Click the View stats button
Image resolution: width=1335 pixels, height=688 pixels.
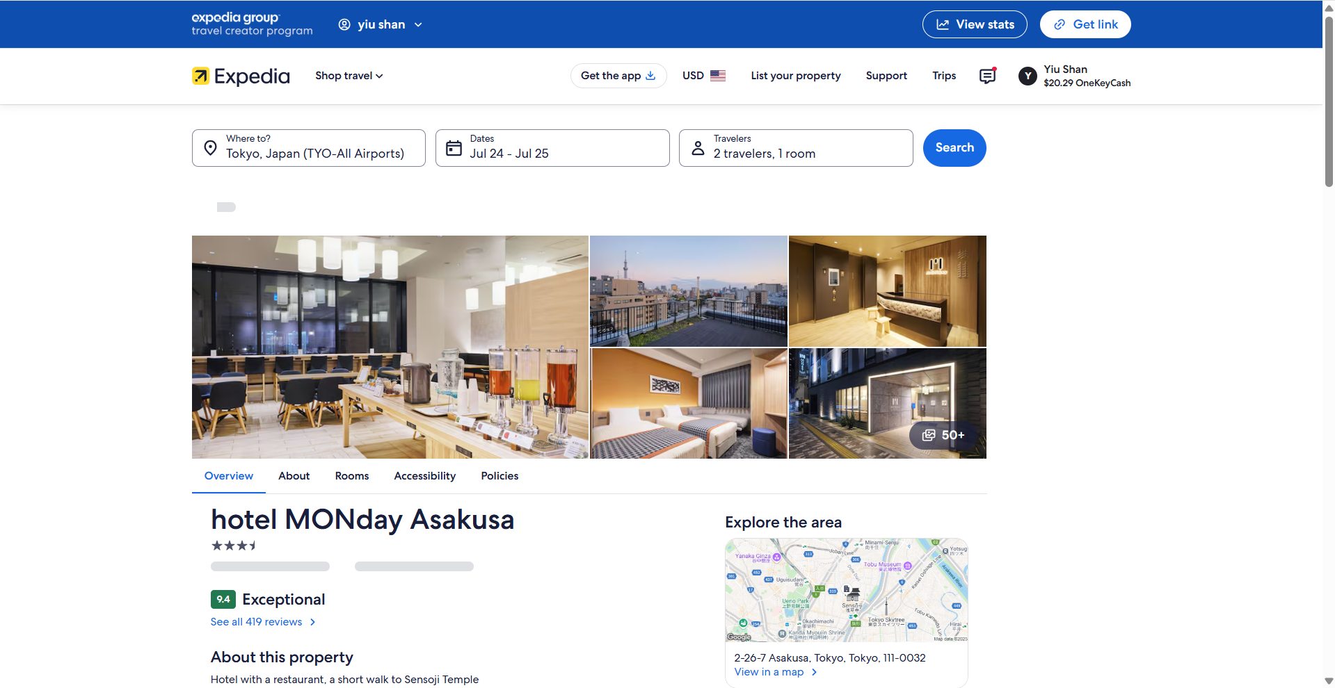click(x=974, y=24)
